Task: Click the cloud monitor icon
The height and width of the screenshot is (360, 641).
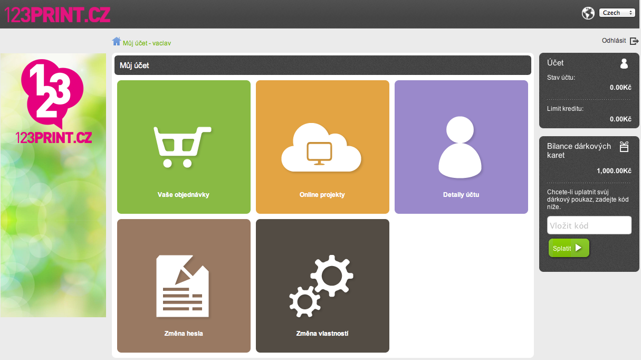Action: point(321,147)
